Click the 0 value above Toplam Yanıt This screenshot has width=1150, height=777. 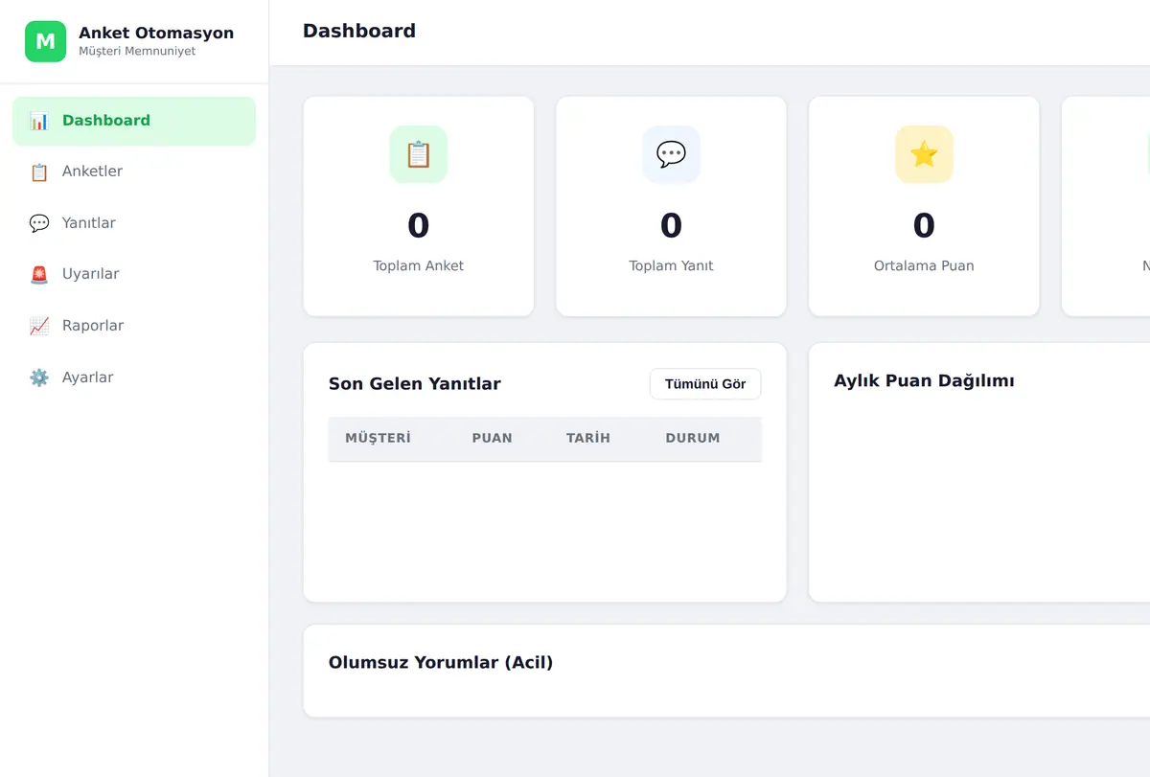(671, 226)
